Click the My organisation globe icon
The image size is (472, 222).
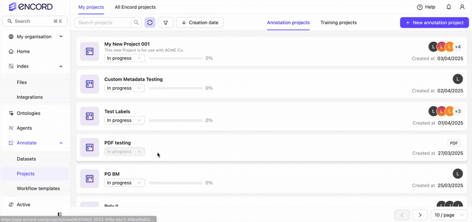pos(11,37)
